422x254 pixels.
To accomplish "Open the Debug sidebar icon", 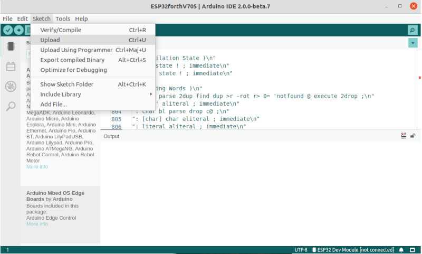I will click(x=10, y=87).
